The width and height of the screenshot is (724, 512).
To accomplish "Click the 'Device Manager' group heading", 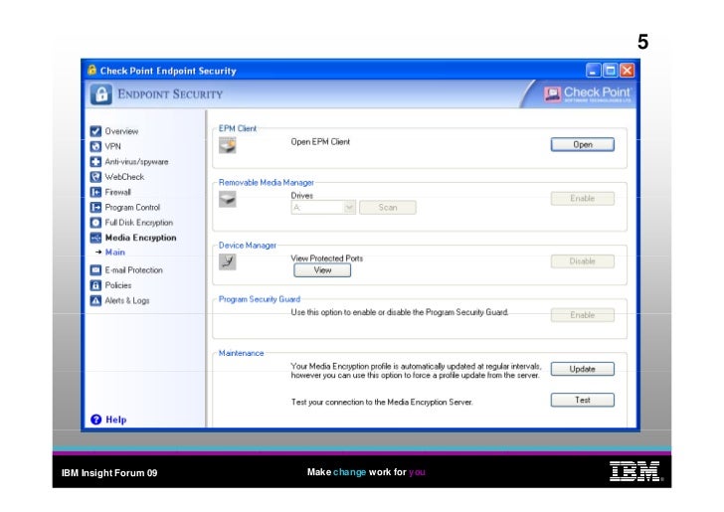I will pyautogui.click(x=247, y=246).
